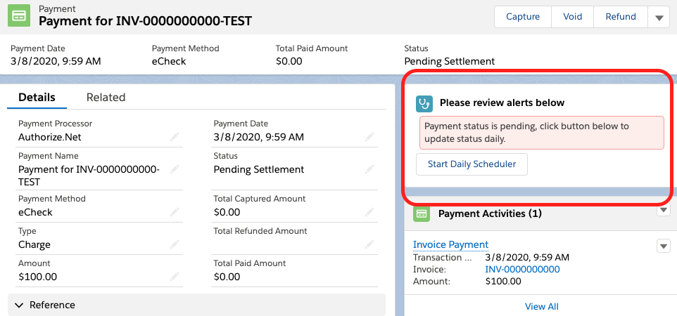
Task: Click pencil icon next to Payment Name
Action: coord(175,169)
